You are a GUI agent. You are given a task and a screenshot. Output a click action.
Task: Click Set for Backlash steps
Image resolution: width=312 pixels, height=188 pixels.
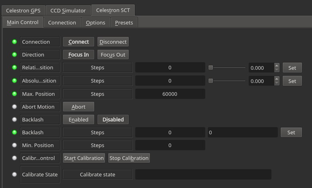pos(291,133)
